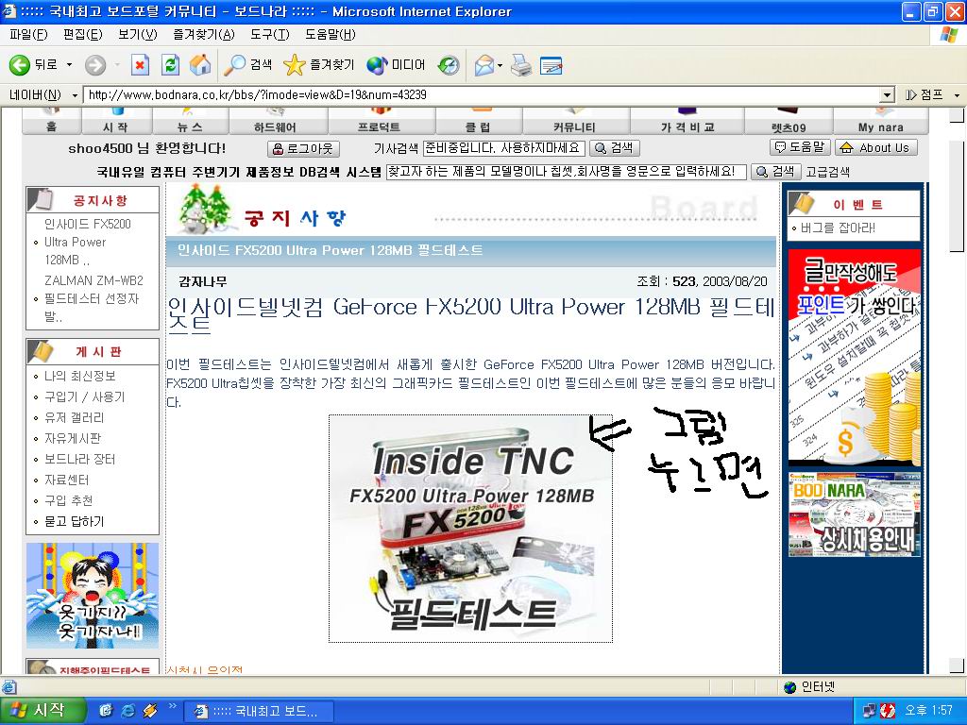The width and height of the screenshot is (967, 725).
Task: Open the 유저 갤러리 link
Action: tap(74, 418)
